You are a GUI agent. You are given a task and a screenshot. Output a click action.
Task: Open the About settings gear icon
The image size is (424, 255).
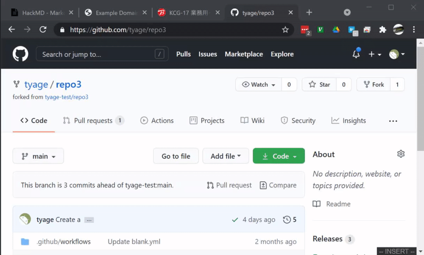coord(401,154)
